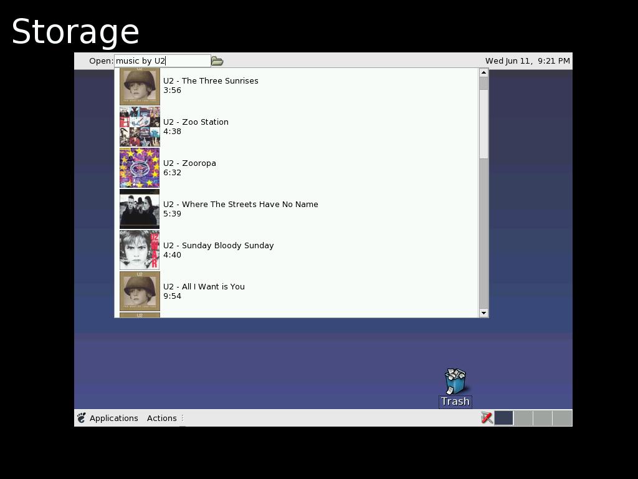Viewport: 638px width, 479px height.
Task: Click the scroll up arrow in results list
Action: click(x=483, y=72)
